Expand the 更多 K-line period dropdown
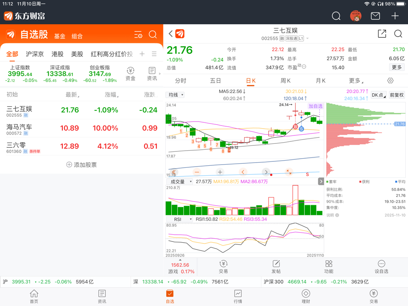408x306 pixels. [356, 80]
